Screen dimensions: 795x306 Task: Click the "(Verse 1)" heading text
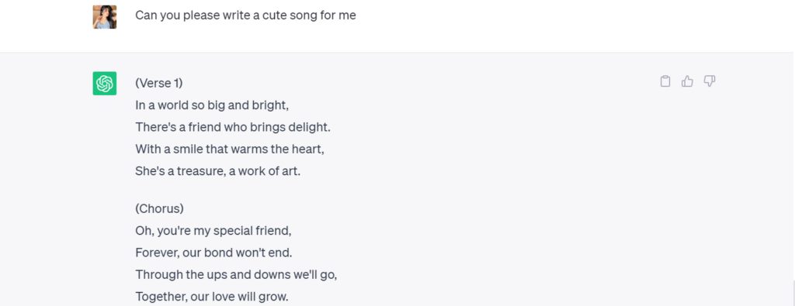pos(158,83)
